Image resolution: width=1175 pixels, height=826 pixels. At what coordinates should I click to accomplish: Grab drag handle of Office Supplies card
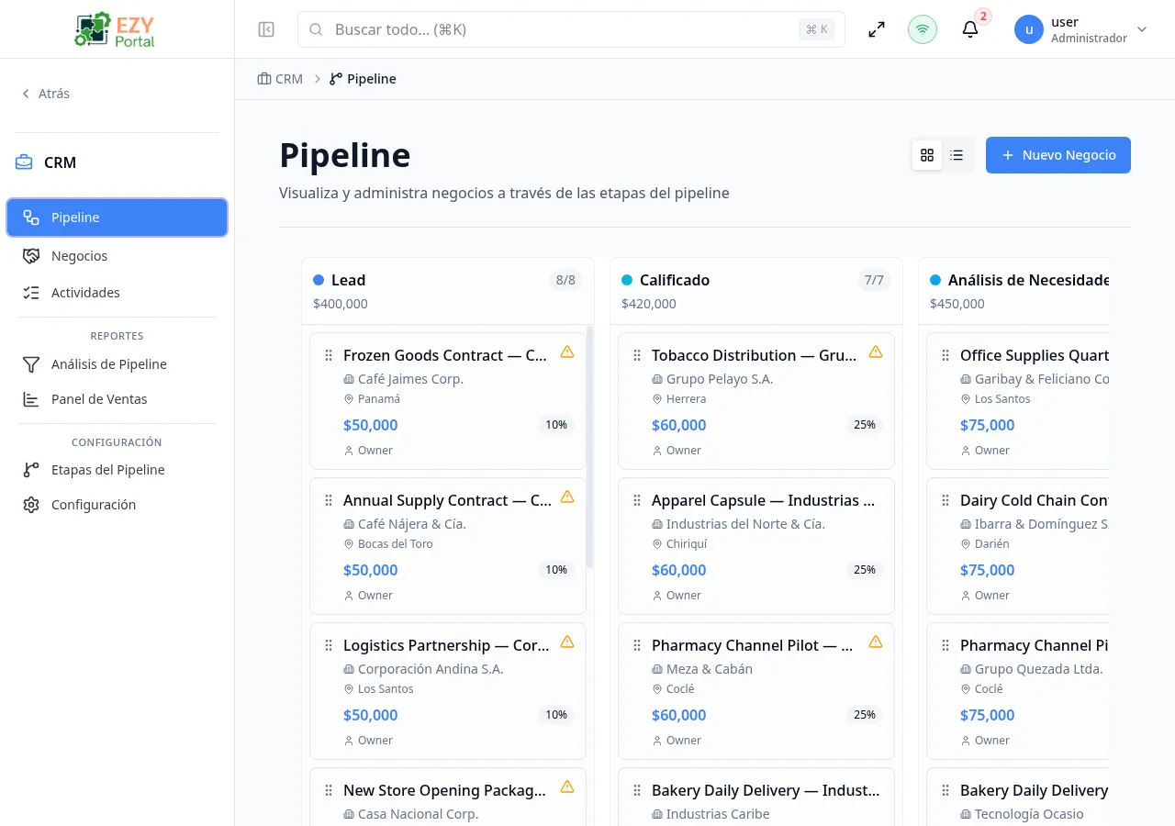[946, 355]
